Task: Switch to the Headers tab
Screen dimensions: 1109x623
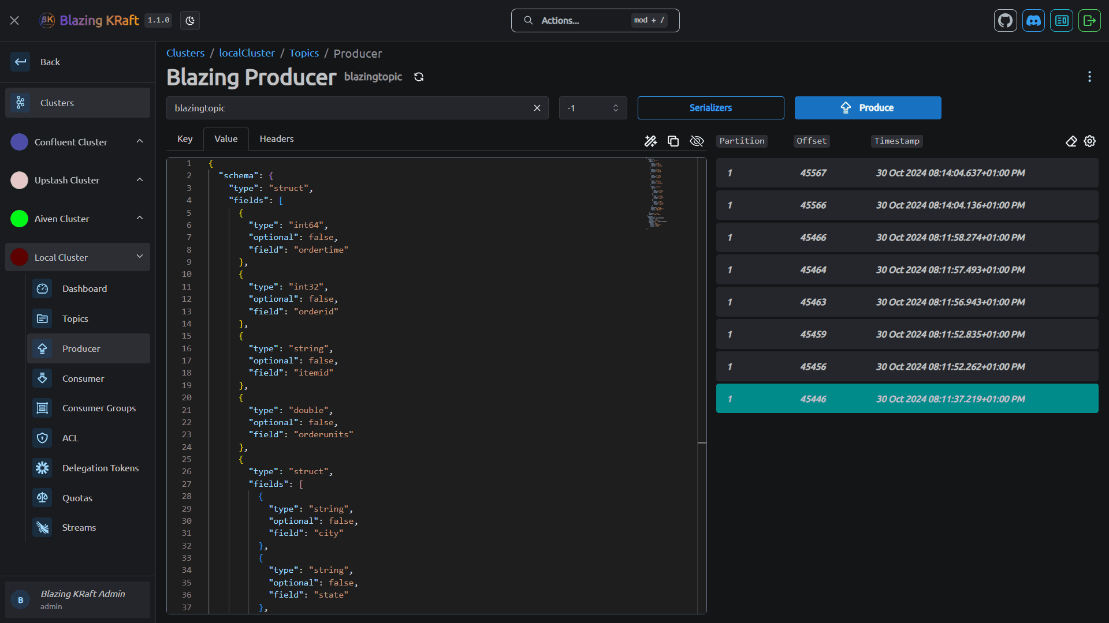Action: 277,138
